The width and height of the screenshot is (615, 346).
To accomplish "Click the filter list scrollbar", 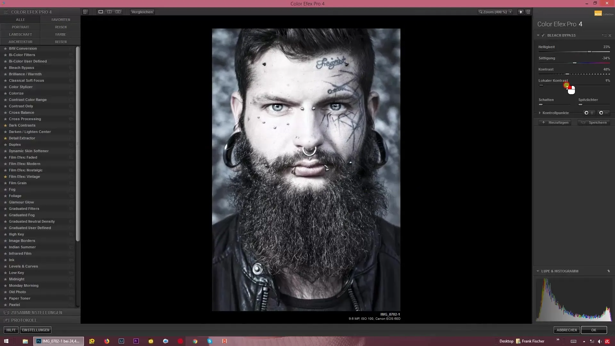I will click(x=78, y=144).
